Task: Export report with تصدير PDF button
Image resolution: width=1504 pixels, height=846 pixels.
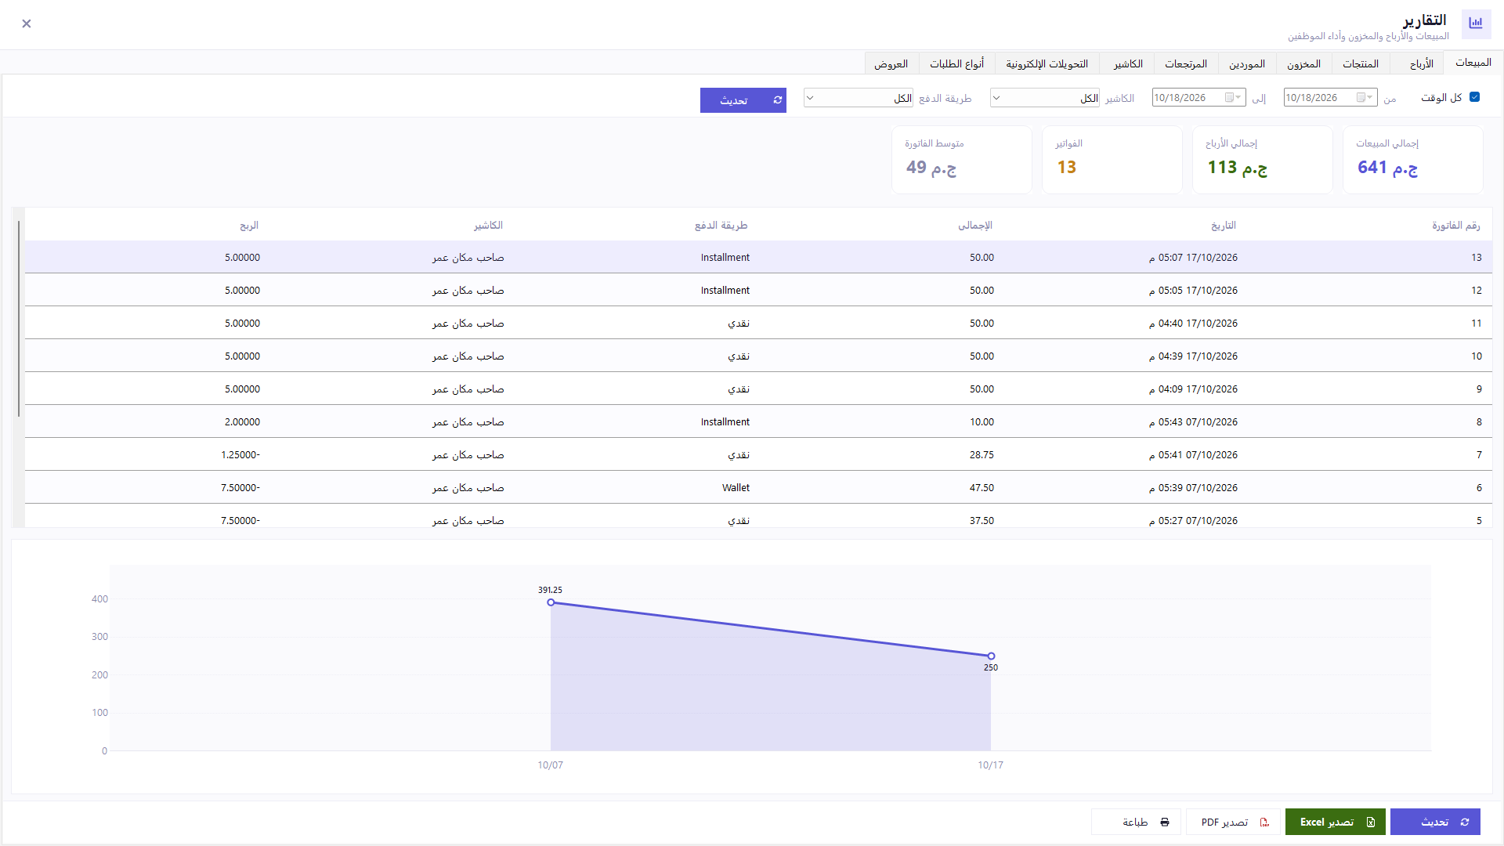Action: [x=1233, y=822]
